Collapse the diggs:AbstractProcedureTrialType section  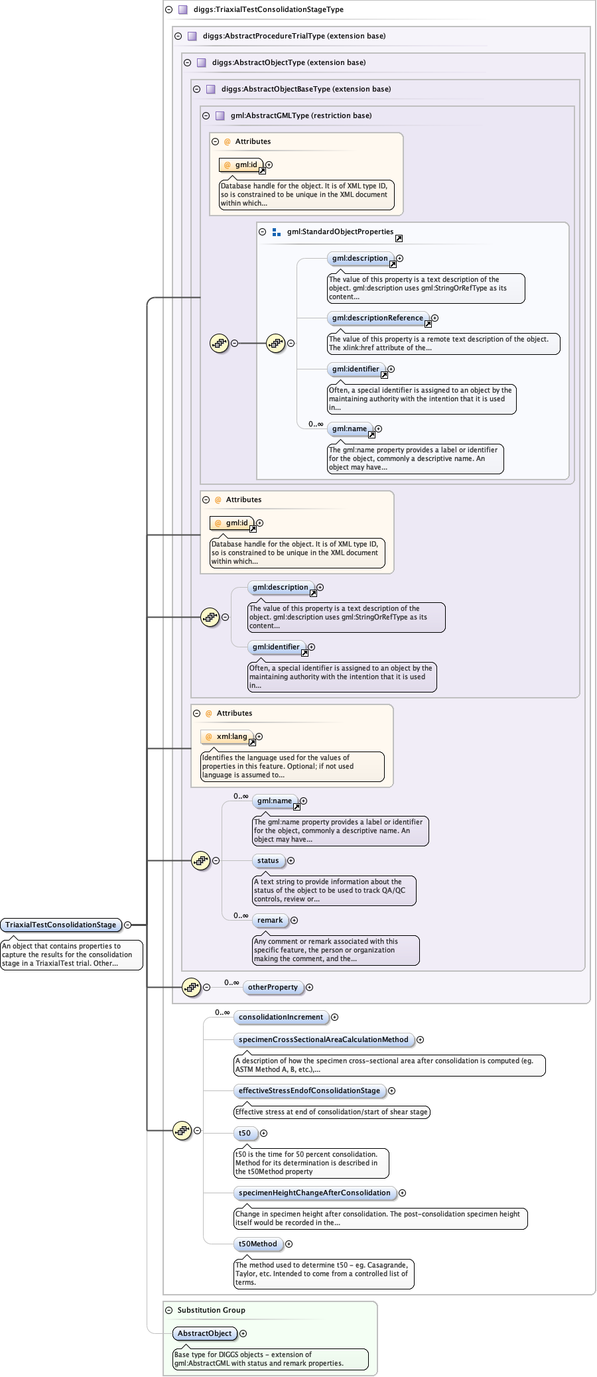click(178, 36)
